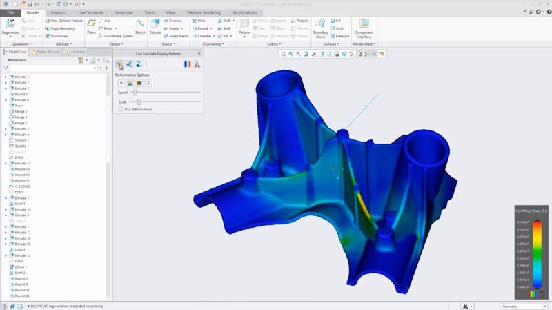Click the Draft button
552x310 pixels.
coord(226,21)
